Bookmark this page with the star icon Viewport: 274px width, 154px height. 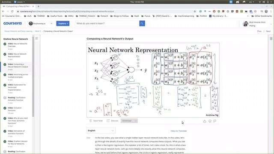point(195,12)
